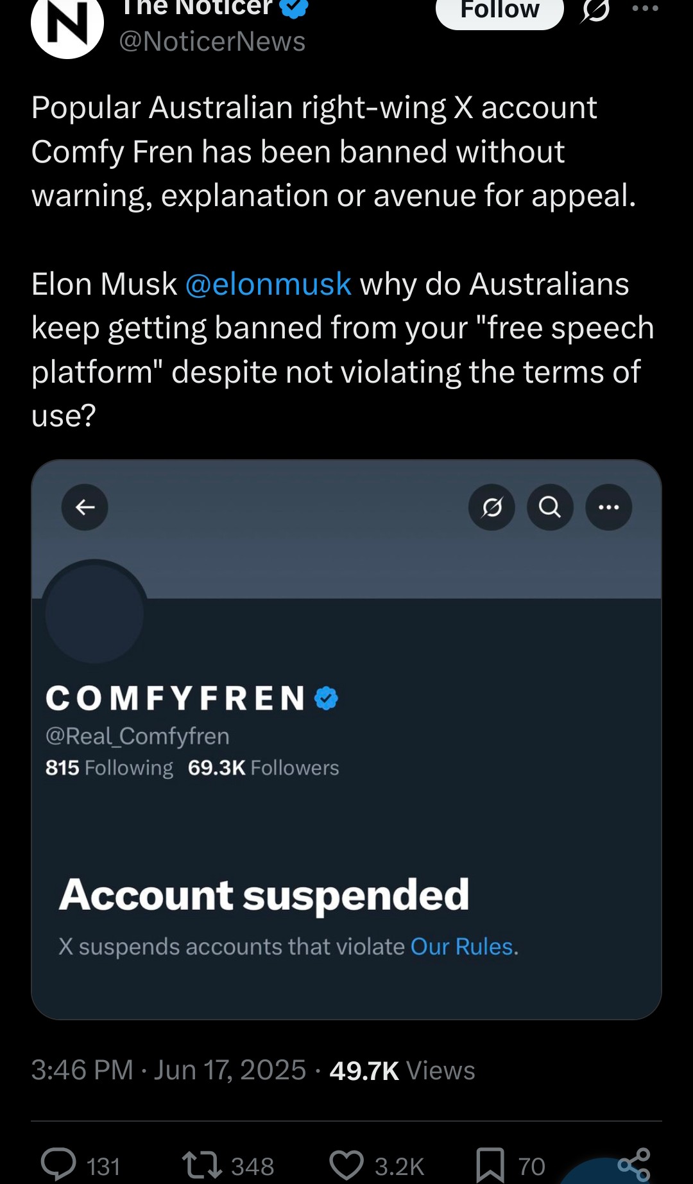
Task: Bookmark this tweet
Action: click(x=490, y=1165)
